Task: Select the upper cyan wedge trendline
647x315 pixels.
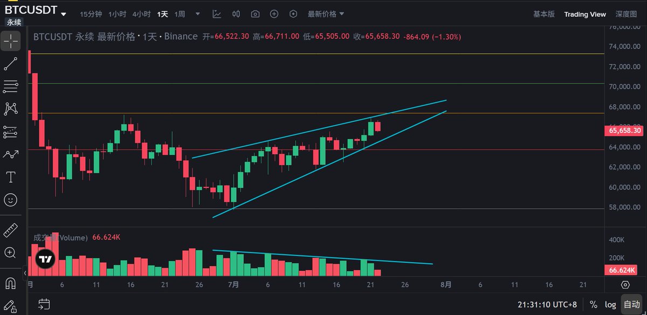Action: [x=319, y=129]
